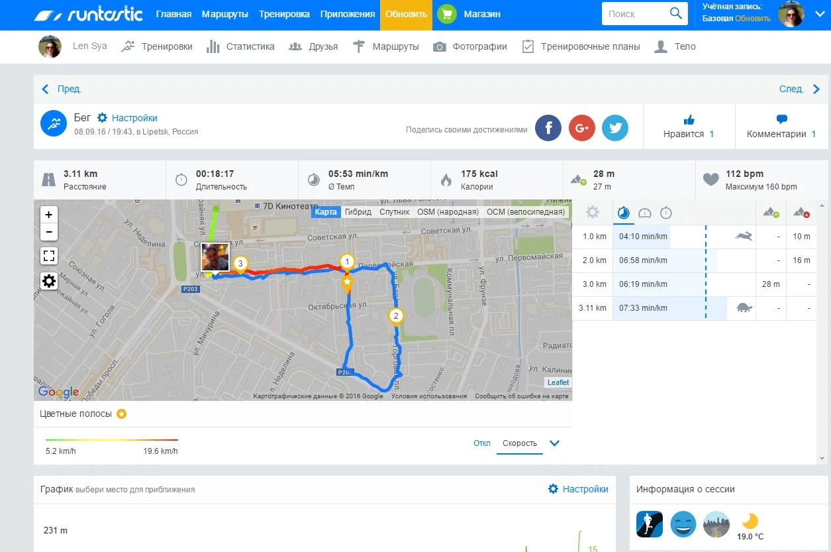831x552 pixels.
Task: Switch map to OCM (велосипедная) layer
Action: 526,212
